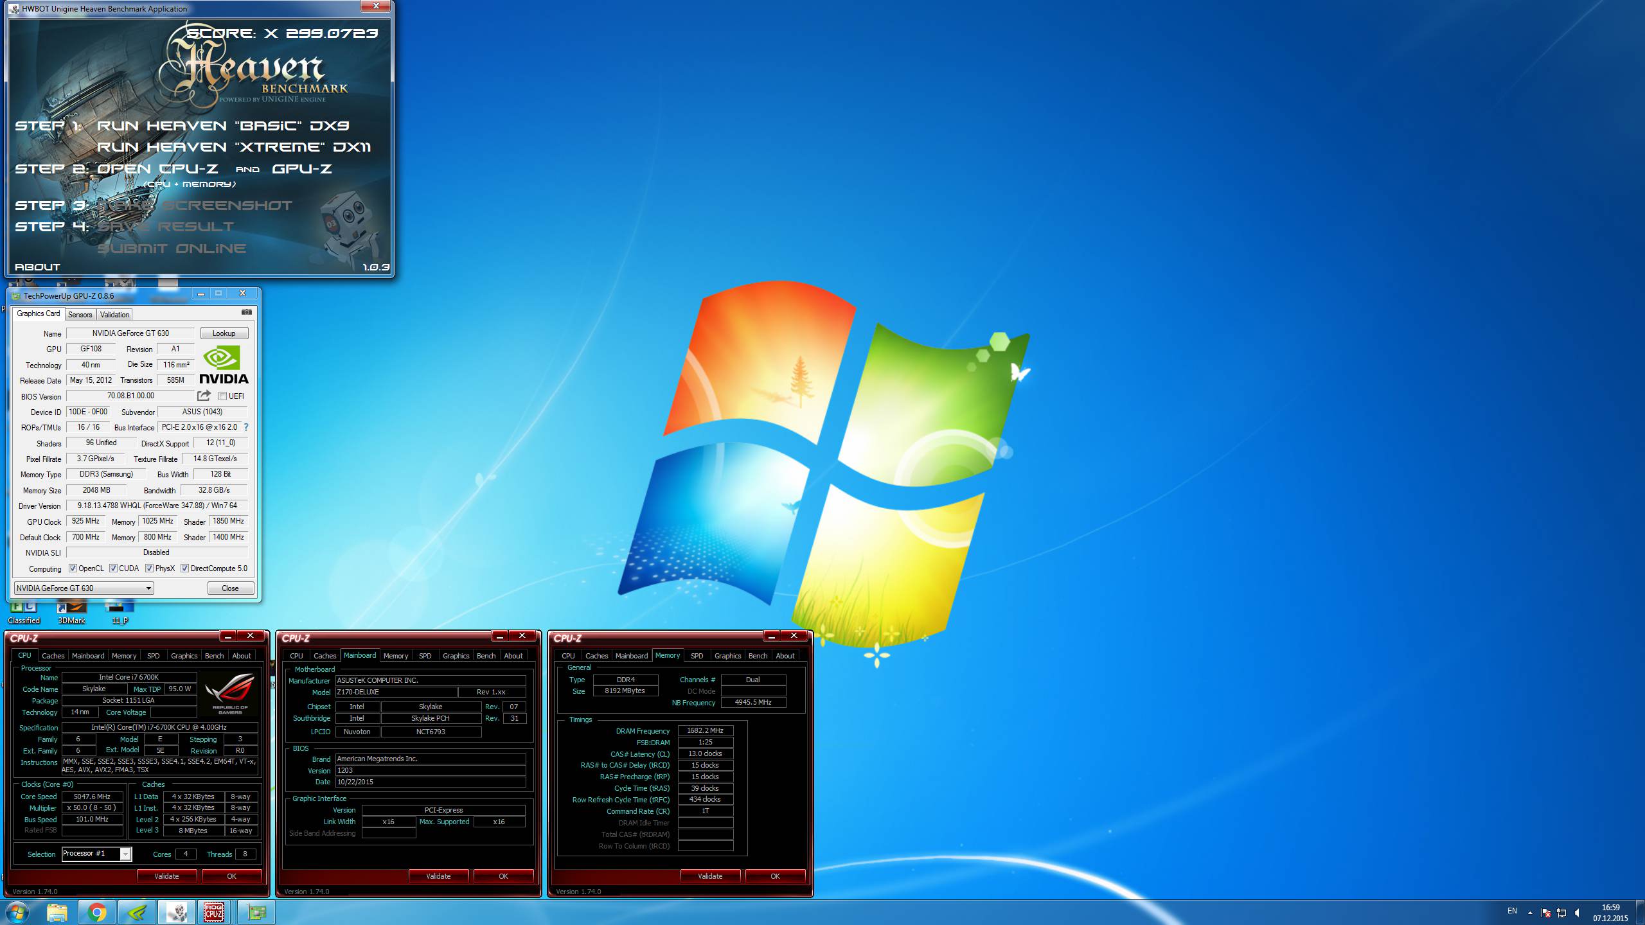The image size is (1645, 925).
Task: Click the DRAM Frequency value 1682.2 MHz
Action: (706, 731)
